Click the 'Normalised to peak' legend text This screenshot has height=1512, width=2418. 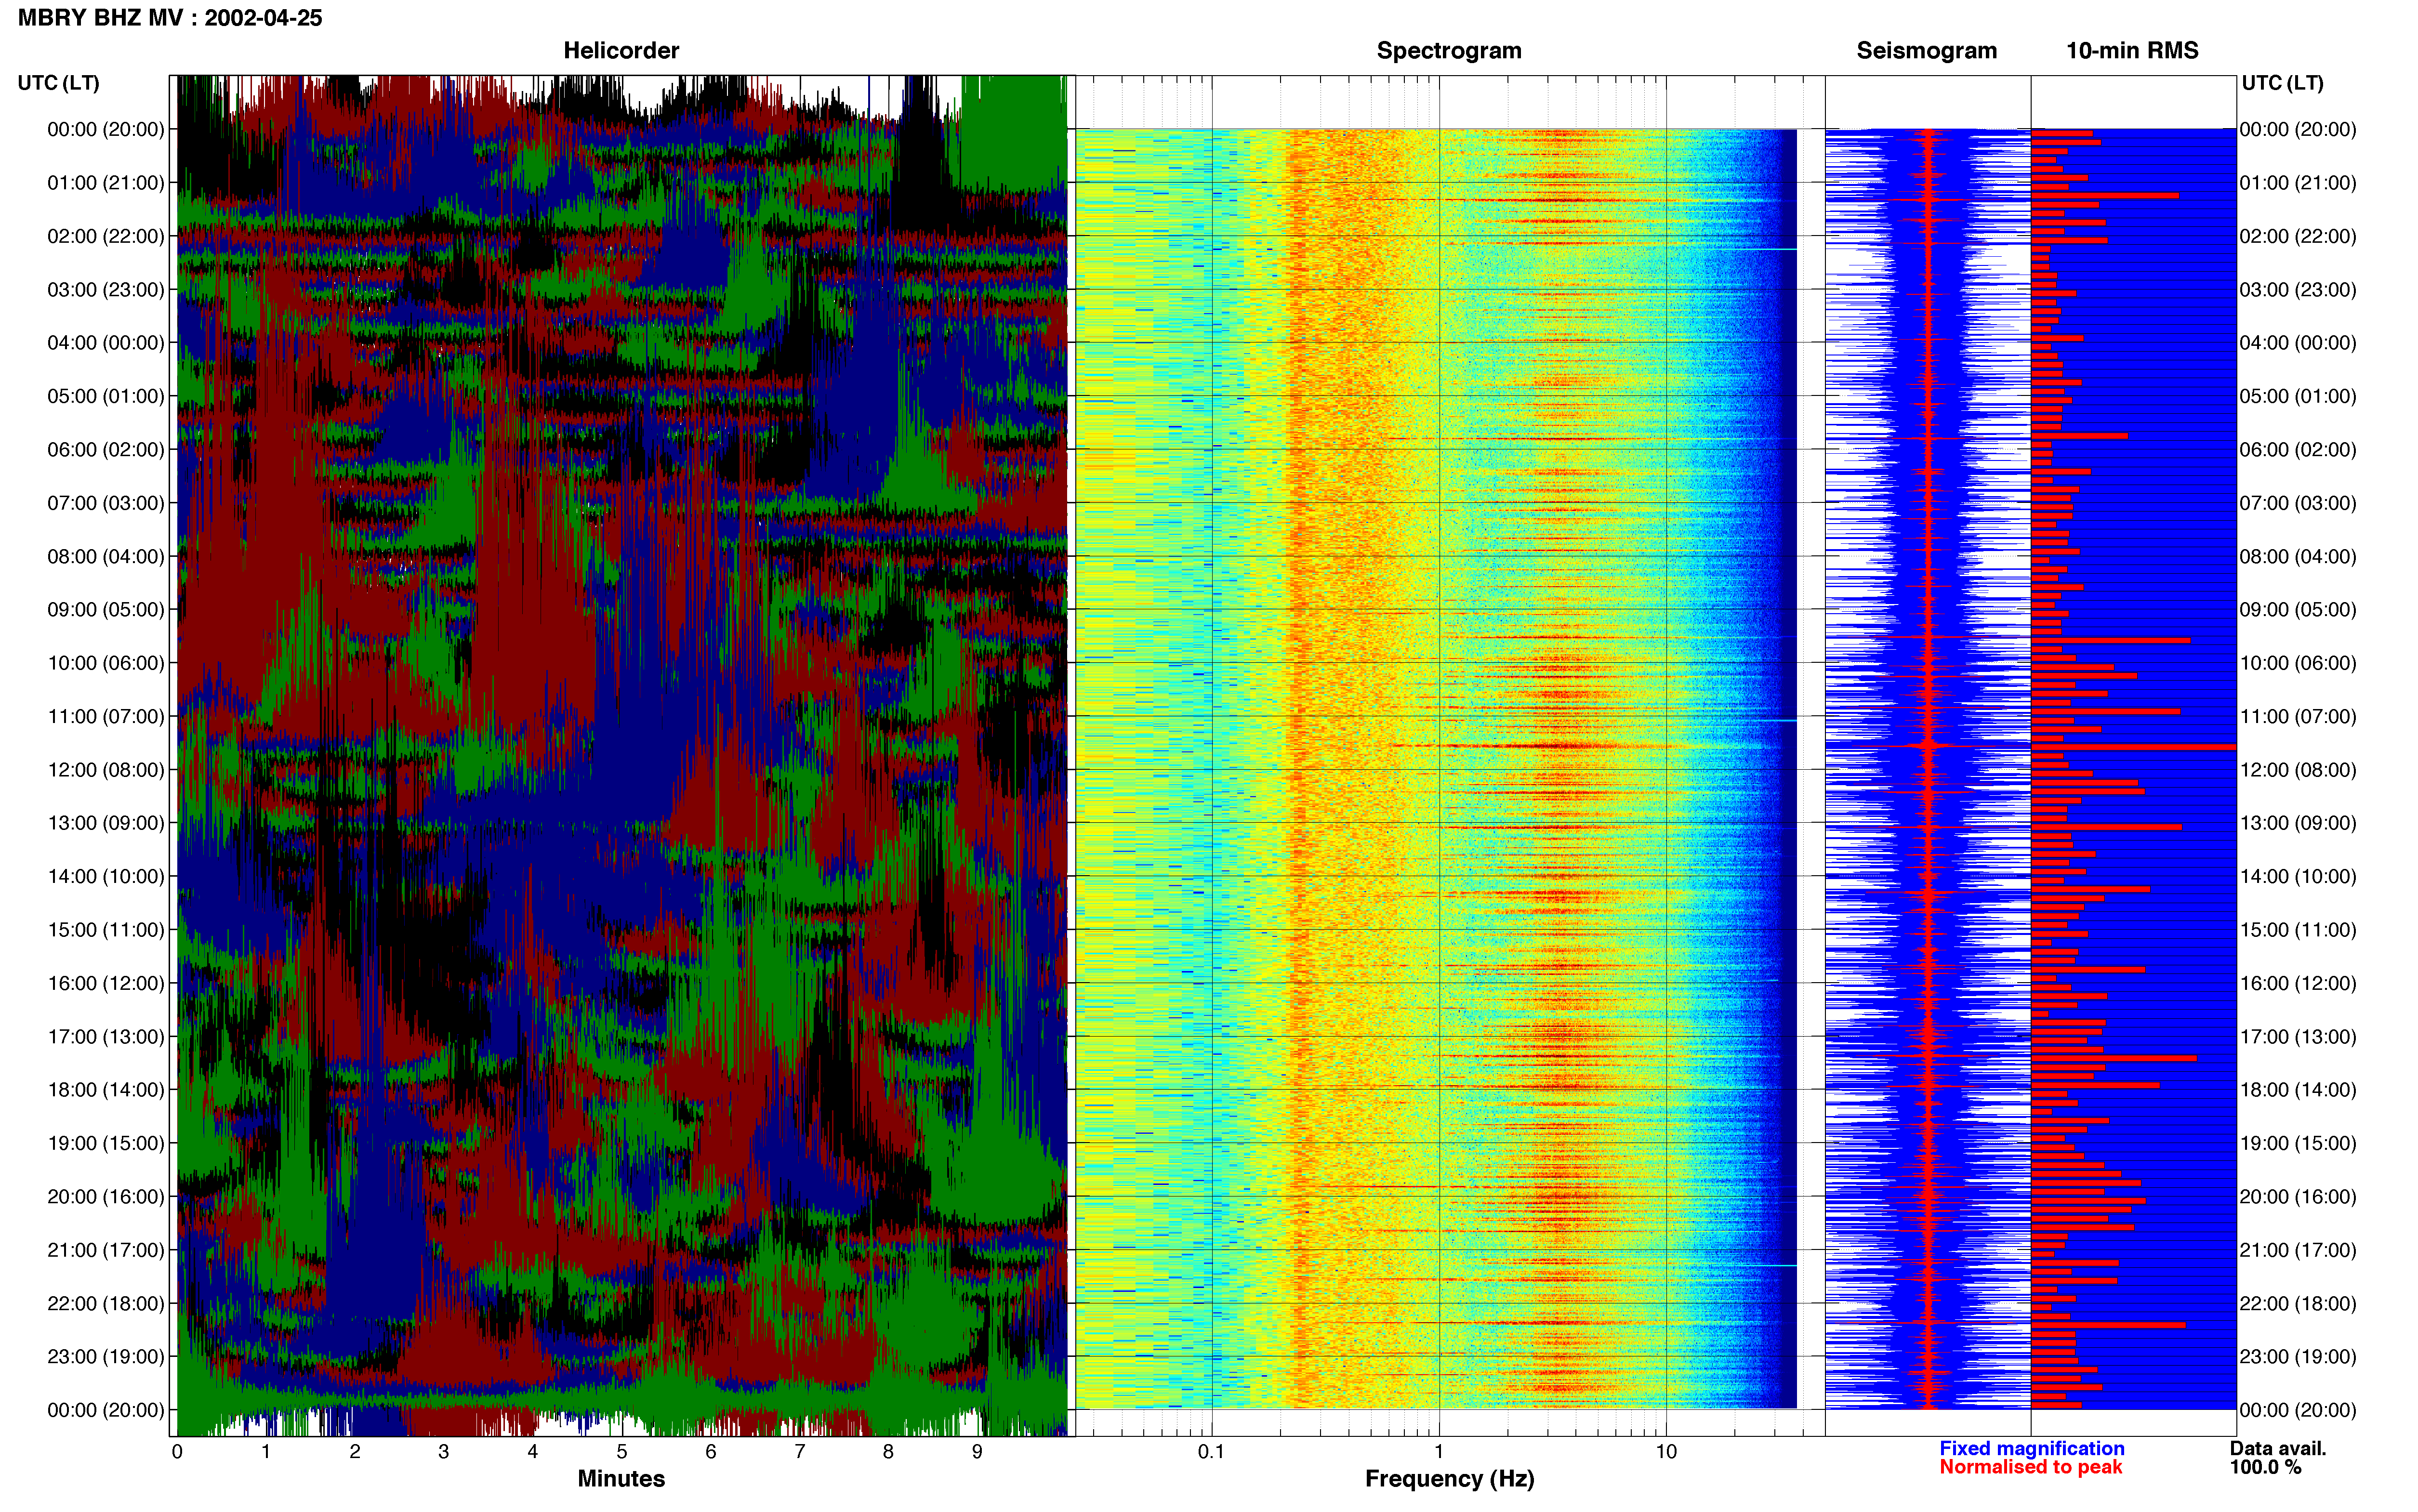tap(2030, 1467)
